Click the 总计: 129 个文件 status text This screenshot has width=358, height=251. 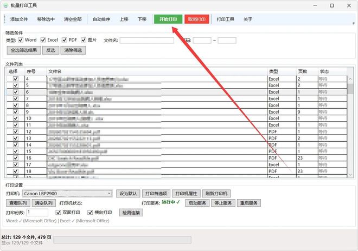pyautogui.click(x=26, y=237)
